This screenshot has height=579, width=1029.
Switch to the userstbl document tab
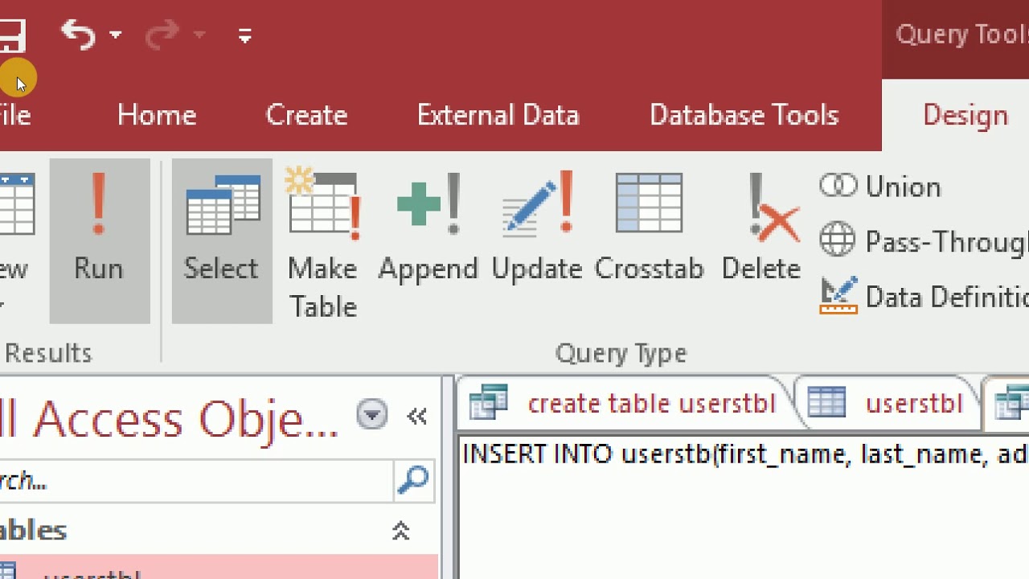pos(888,403)
